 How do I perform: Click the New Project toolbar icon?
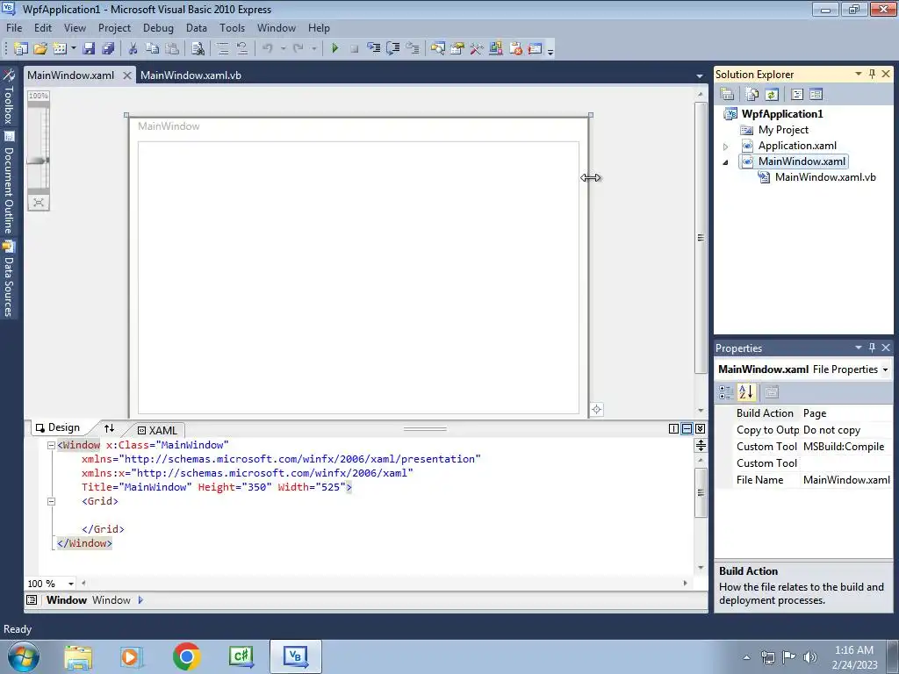click(x=21, y=49)
